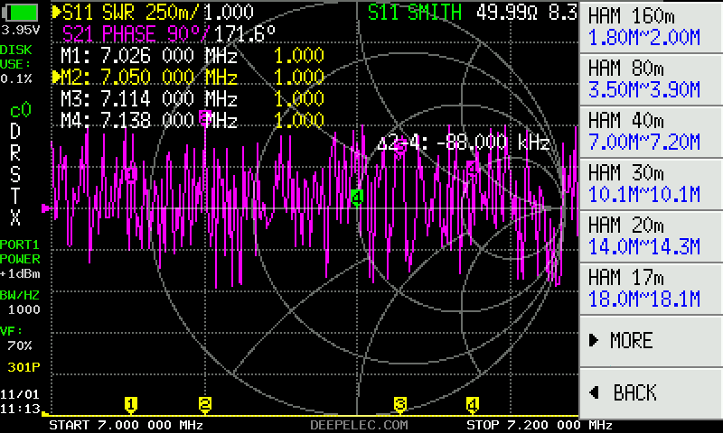Click the START 7.000 000 MHz frequency

coord(126,425)
